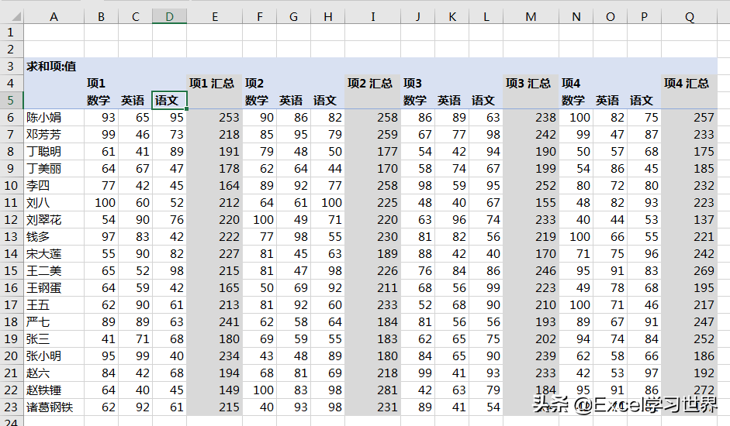Select the name cell '李四'
The height and width of the screenshot is (426, 730).
[x=54, y=186]
